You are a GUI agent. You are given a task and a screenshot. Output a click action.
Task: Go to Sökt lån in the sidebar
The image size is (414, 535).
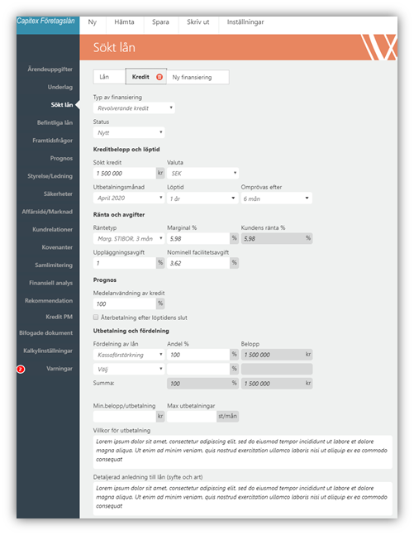click(62, 105)
